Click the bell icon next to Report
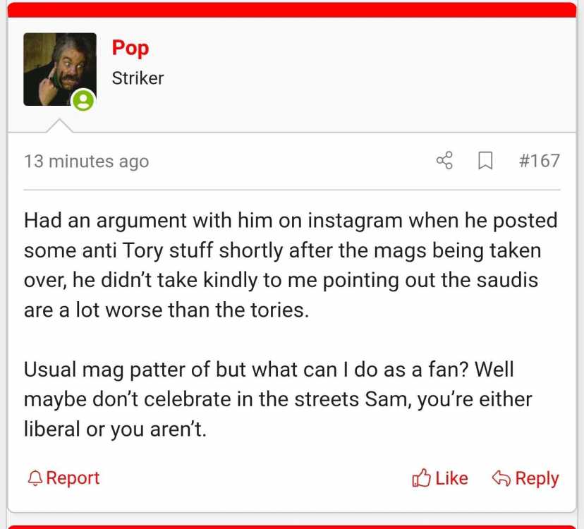The height and width of the screenshot is (529, 584). [35, 478]
